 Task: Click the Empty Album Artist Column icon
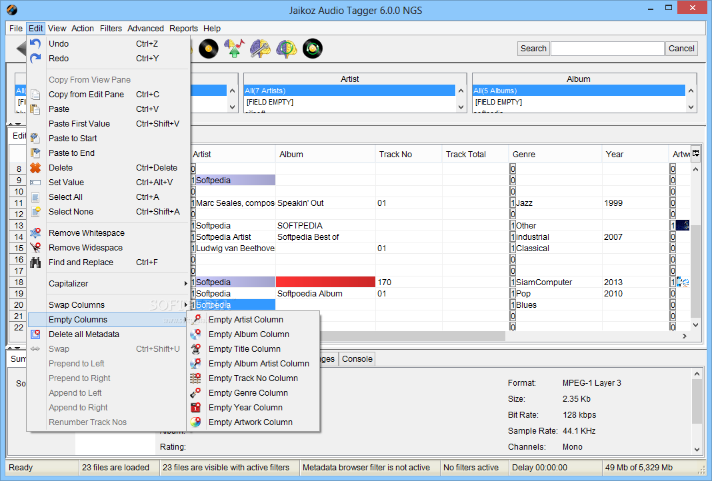tap(196, 364)
